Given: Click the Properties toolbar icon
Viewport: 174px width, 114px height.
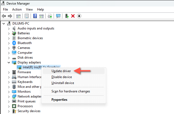Looking at the screenshot, I should pyautogui.click(x=27, y=16).
